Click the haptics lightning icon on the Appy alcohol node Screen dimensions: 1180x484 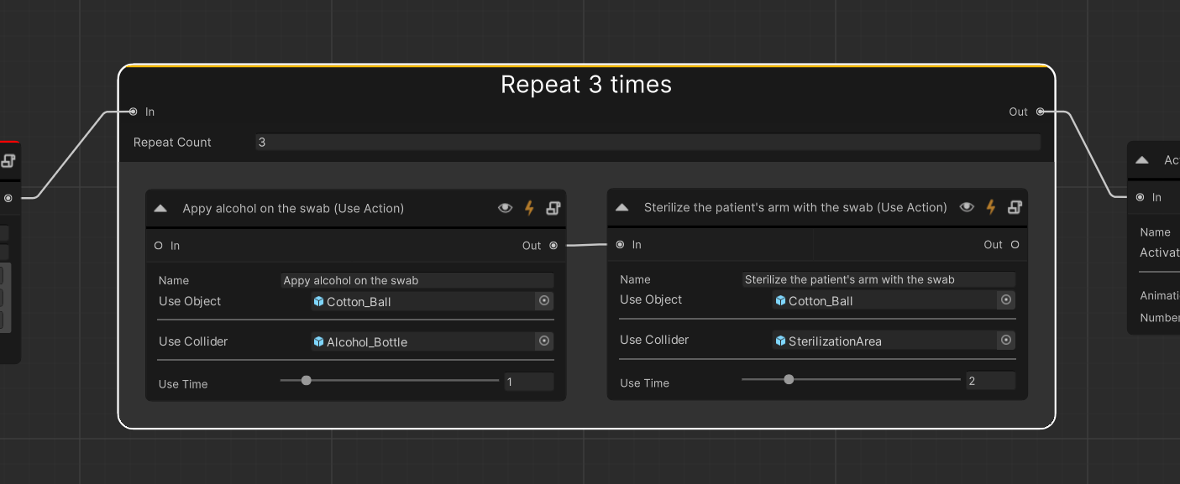tap(529, 207)
